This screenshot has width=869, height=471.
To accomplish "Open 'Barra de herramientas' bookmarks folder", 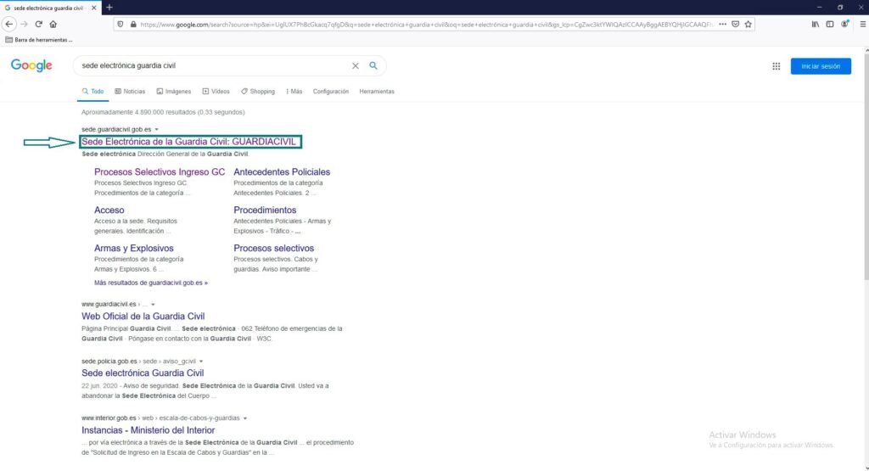I will tap(39, 40).
